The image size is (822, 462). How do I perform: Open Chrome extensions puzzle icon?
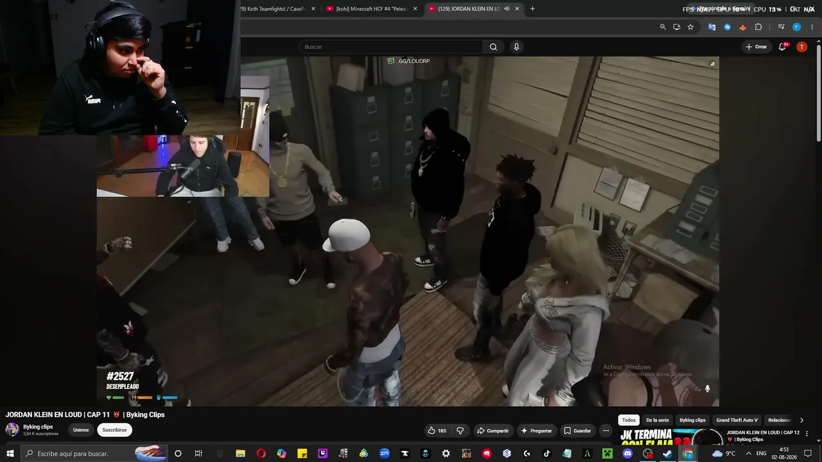(758, 27)
